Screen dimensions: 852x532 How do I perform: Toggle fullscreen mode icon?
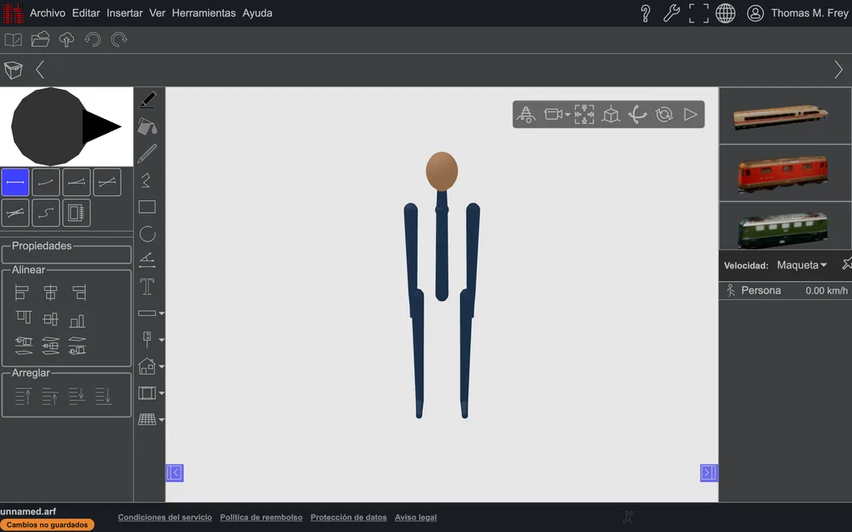699,13
